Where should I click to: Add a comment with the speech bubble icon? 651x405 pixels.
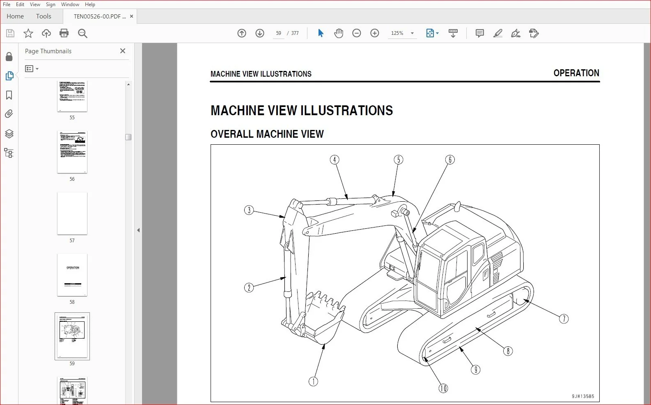pyautogui.click(x=479, y=33)
